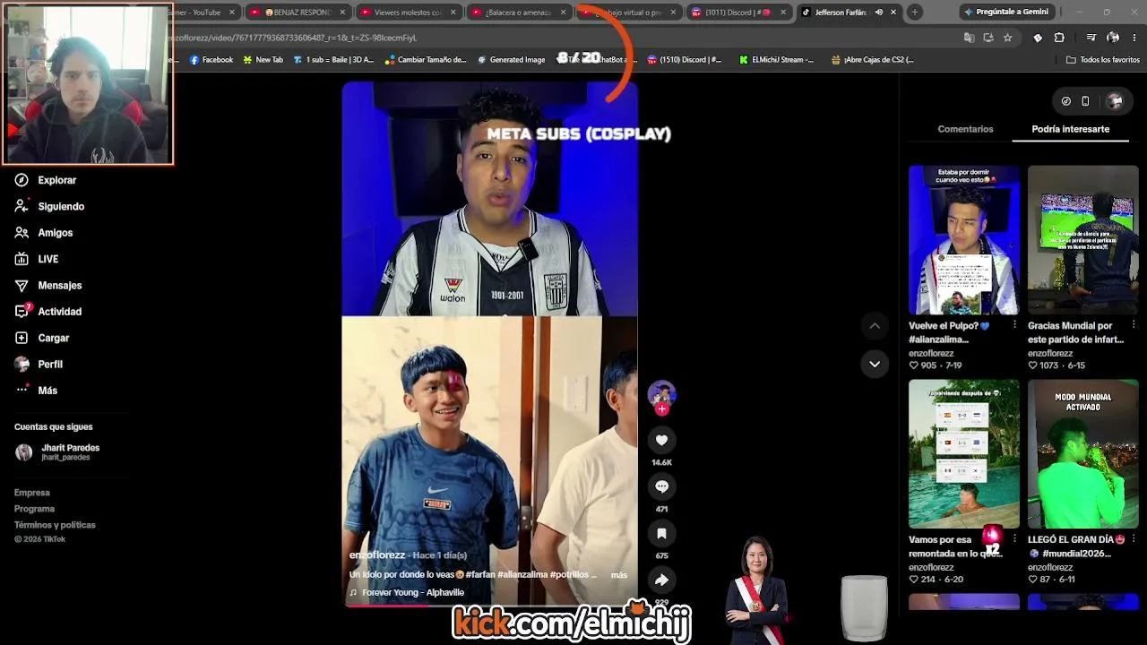Expand the Más menu in sidebar
1147x645 pixels.
pos(36,391)
